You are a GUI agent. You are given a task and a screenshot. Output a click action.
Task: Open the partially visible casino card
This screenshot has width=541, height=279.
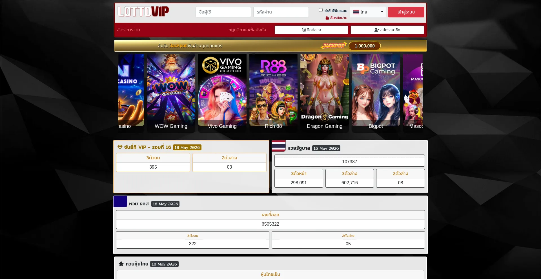[131, 93]
